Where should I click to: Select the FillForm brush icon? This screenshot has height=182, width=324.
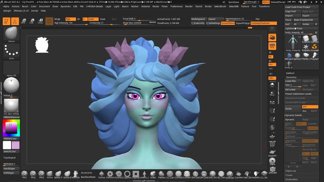click(x=110, y=174)
